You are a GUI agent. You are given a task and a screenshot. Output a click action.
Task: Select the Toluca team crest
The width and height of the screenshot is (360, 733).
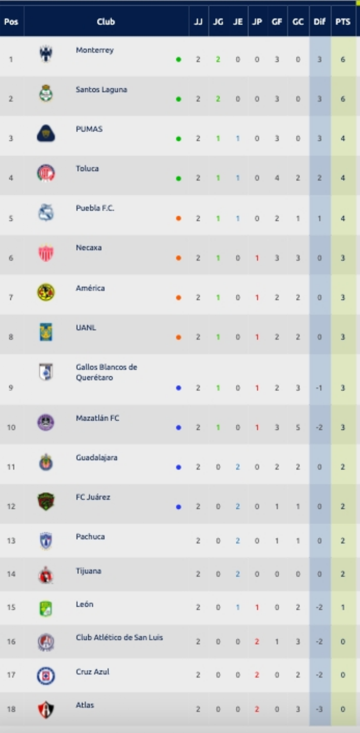point(46,173)
